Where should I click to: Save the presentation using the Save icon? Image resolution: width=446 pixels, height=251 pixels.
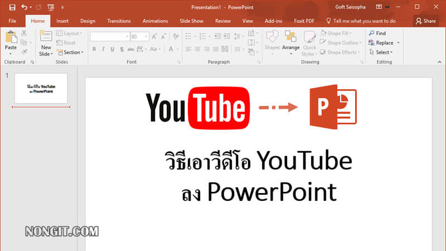(12, 7)
